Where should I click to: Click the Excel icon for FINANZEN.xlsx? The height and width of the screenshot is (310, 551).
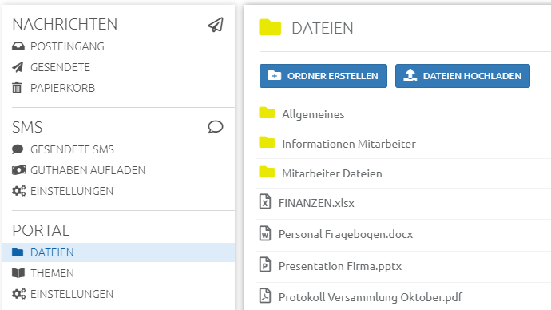(265, 202)
